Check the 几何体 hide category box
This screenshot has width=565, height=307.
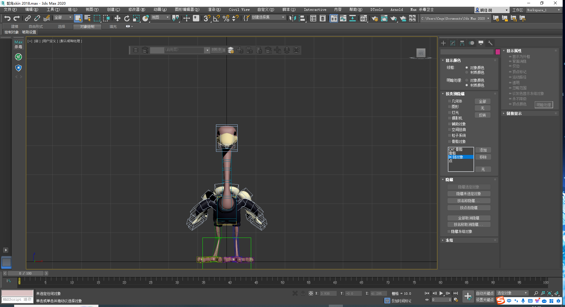pyautogui.click(x=450, y=101)
